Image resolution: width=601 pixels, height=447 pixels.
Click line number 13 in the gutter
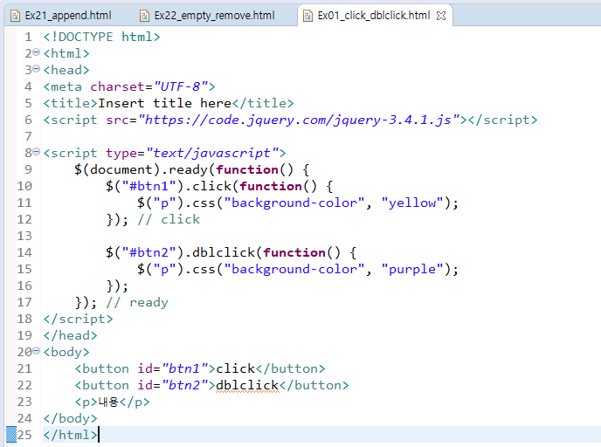coord(24,236)
